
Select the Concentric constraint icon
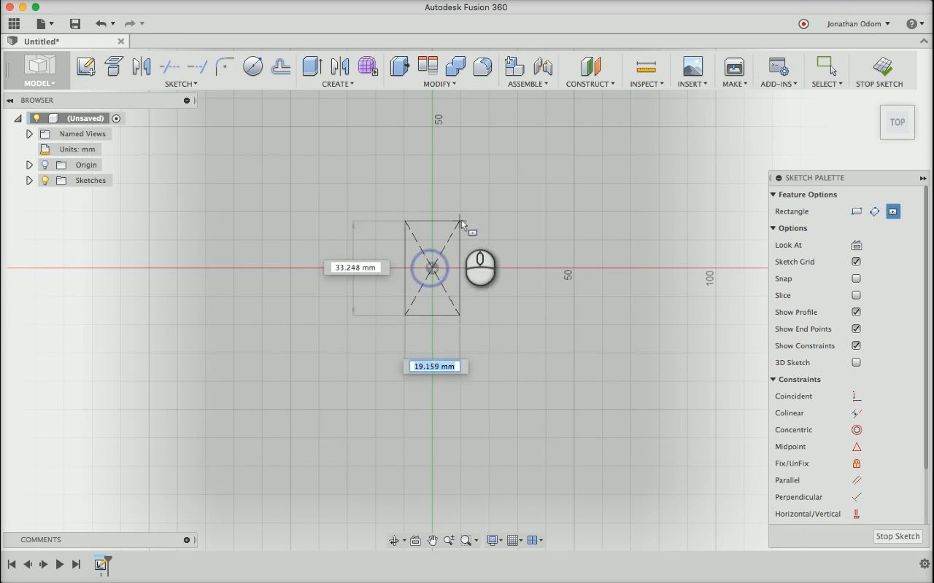click(857, 430)
